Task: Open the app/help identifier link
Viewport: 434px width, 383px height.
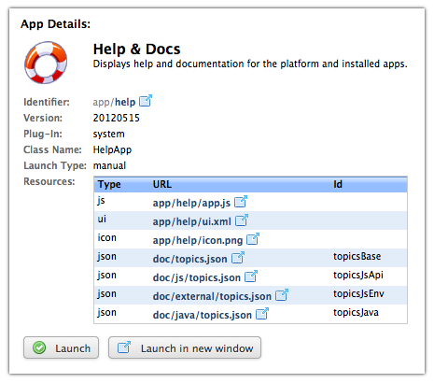Action: click(x=114, y=102)
